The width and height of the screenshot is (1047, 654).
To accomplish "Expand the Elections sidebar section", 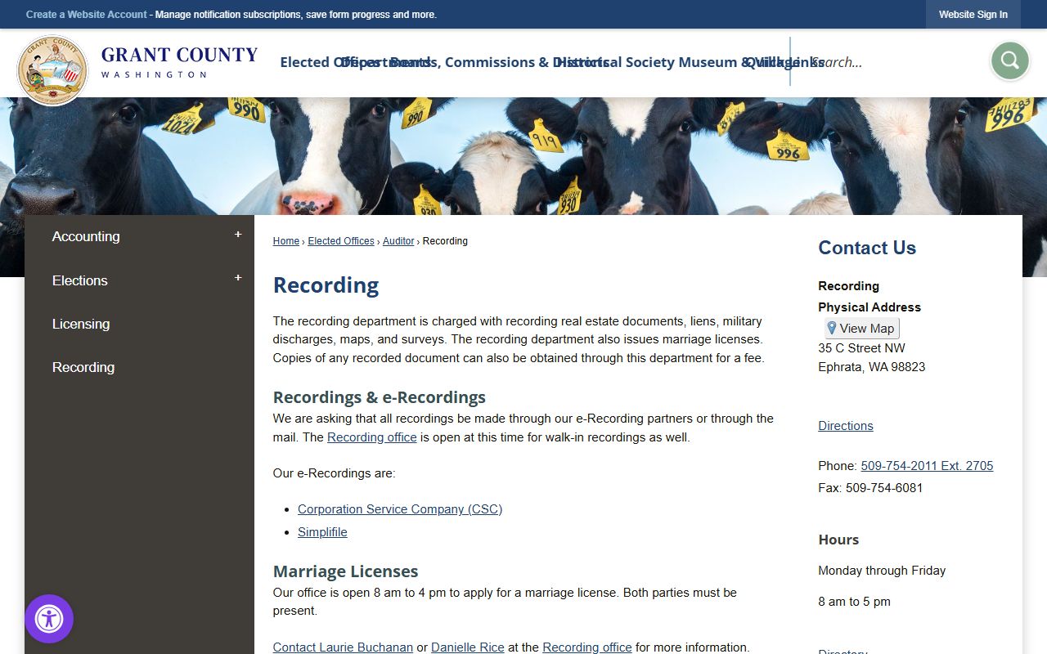I will [238, 279].
